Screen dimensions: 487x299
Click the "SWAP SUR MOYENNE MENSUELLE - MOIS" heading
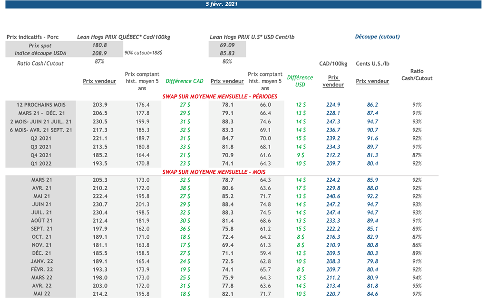[214, 172]
